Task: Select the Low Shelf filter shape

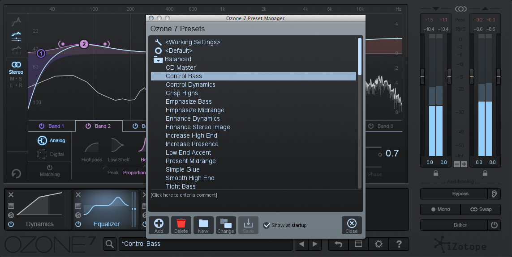Action: tap(119, 151)
